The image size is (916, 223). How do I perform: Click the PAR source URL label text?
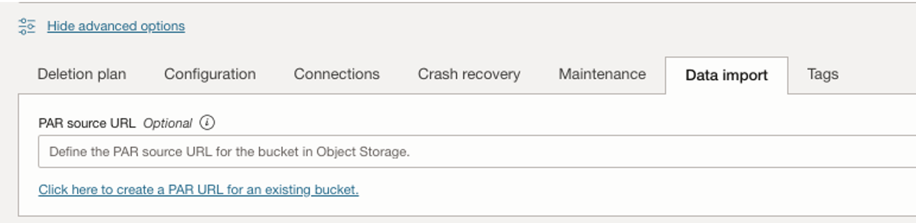click(x=87, y=123)
